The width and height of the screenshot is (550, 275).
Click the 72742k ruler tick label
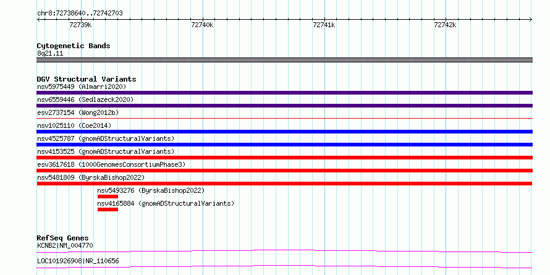coord(445,25)
